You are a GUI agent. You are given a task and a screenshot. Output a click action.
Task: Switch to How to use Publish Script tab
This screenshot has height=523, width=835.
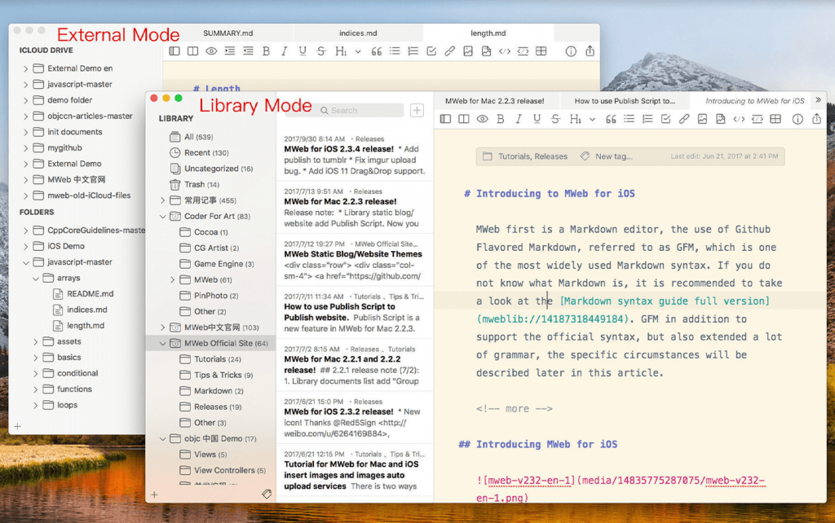[x=624, y=100]
